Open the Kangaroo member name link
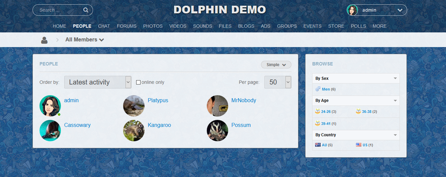 159,125
